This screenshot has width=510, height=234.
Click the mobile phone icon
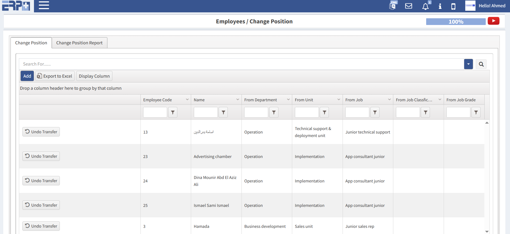(x=453, y=6)
